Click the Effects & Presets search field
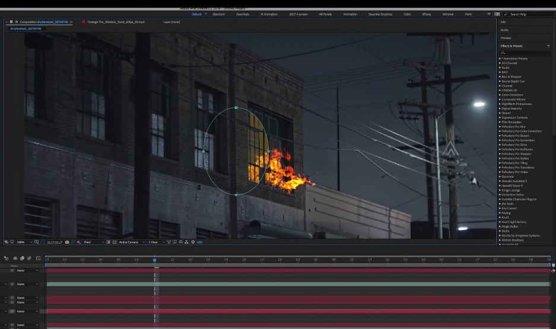556x329 pixels. (526, 53)
